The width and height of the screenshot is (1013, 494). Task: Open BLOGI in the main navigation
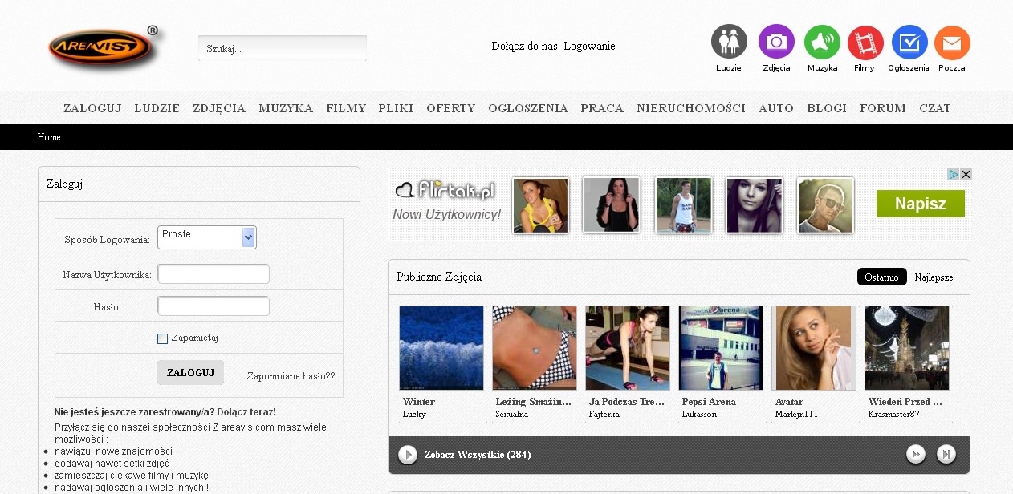pyautogui.click(x=827, y=108)
